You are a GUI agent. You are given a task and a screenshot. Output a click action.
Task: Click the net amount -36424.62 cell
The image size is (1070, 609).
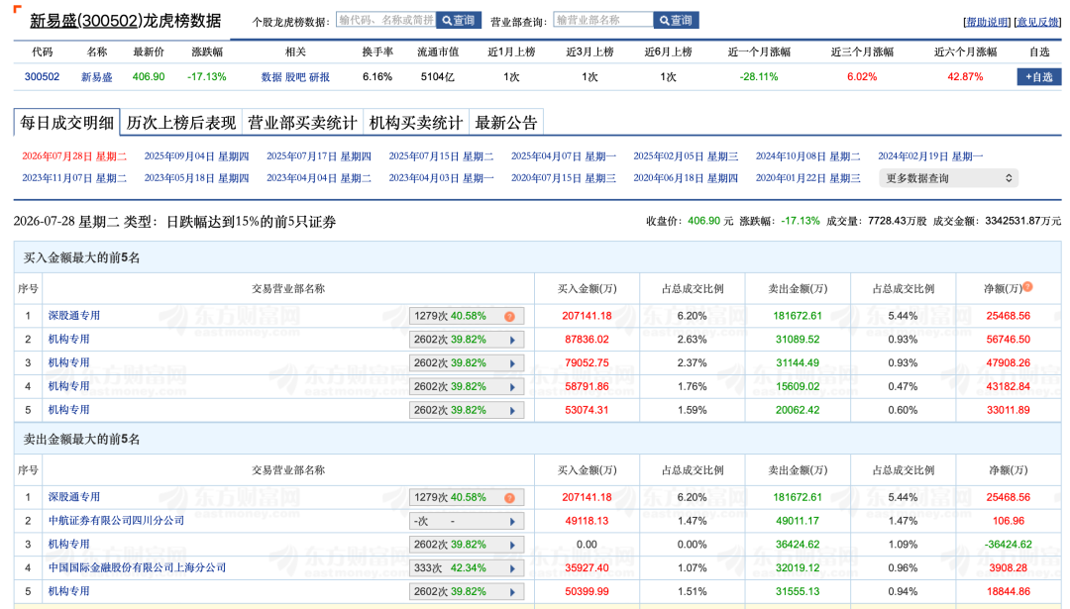(x=1008, y=545)
